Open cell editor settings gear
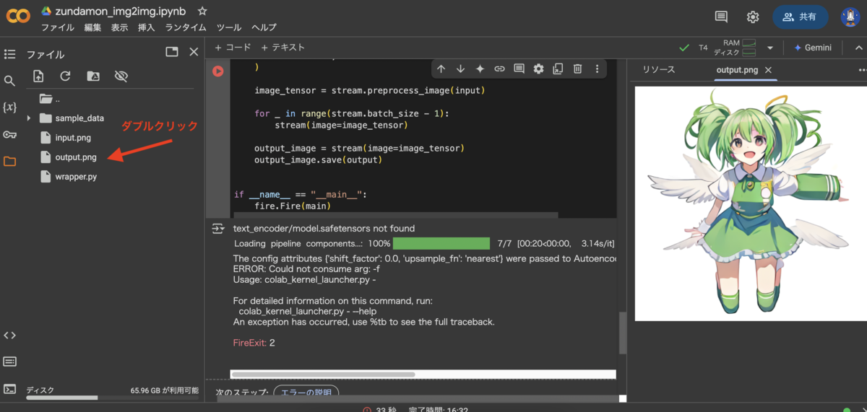867x412 pixels. (538, 69)
